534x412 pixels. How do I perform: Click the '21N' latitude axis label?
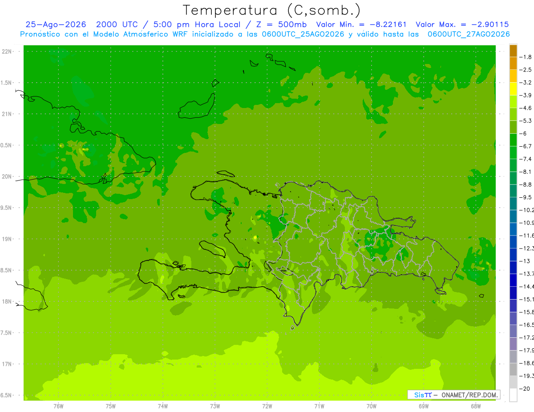point(8,114)
